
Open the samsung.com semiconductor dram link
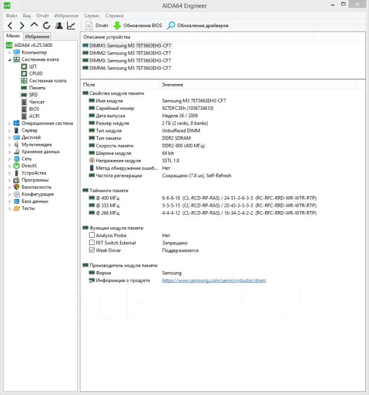tap(214, 280)
